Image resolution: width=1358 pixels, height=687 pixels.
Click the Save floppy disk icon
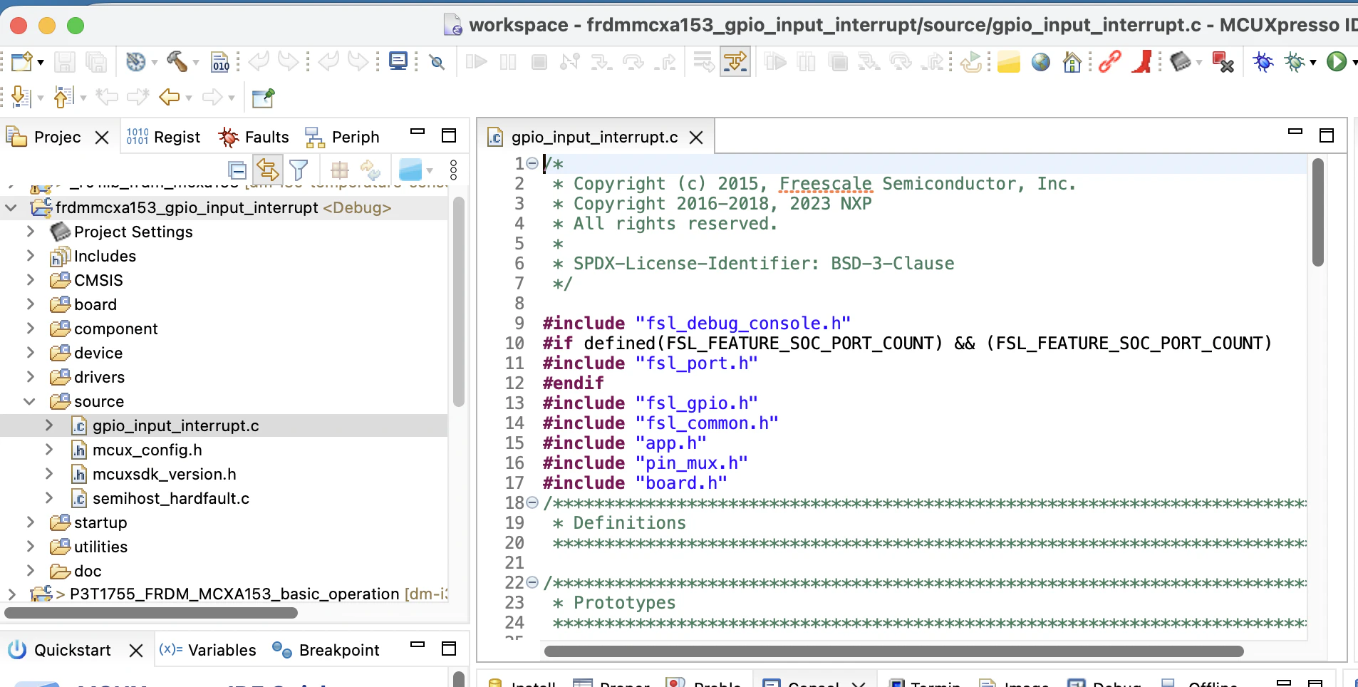coord(65,62)
